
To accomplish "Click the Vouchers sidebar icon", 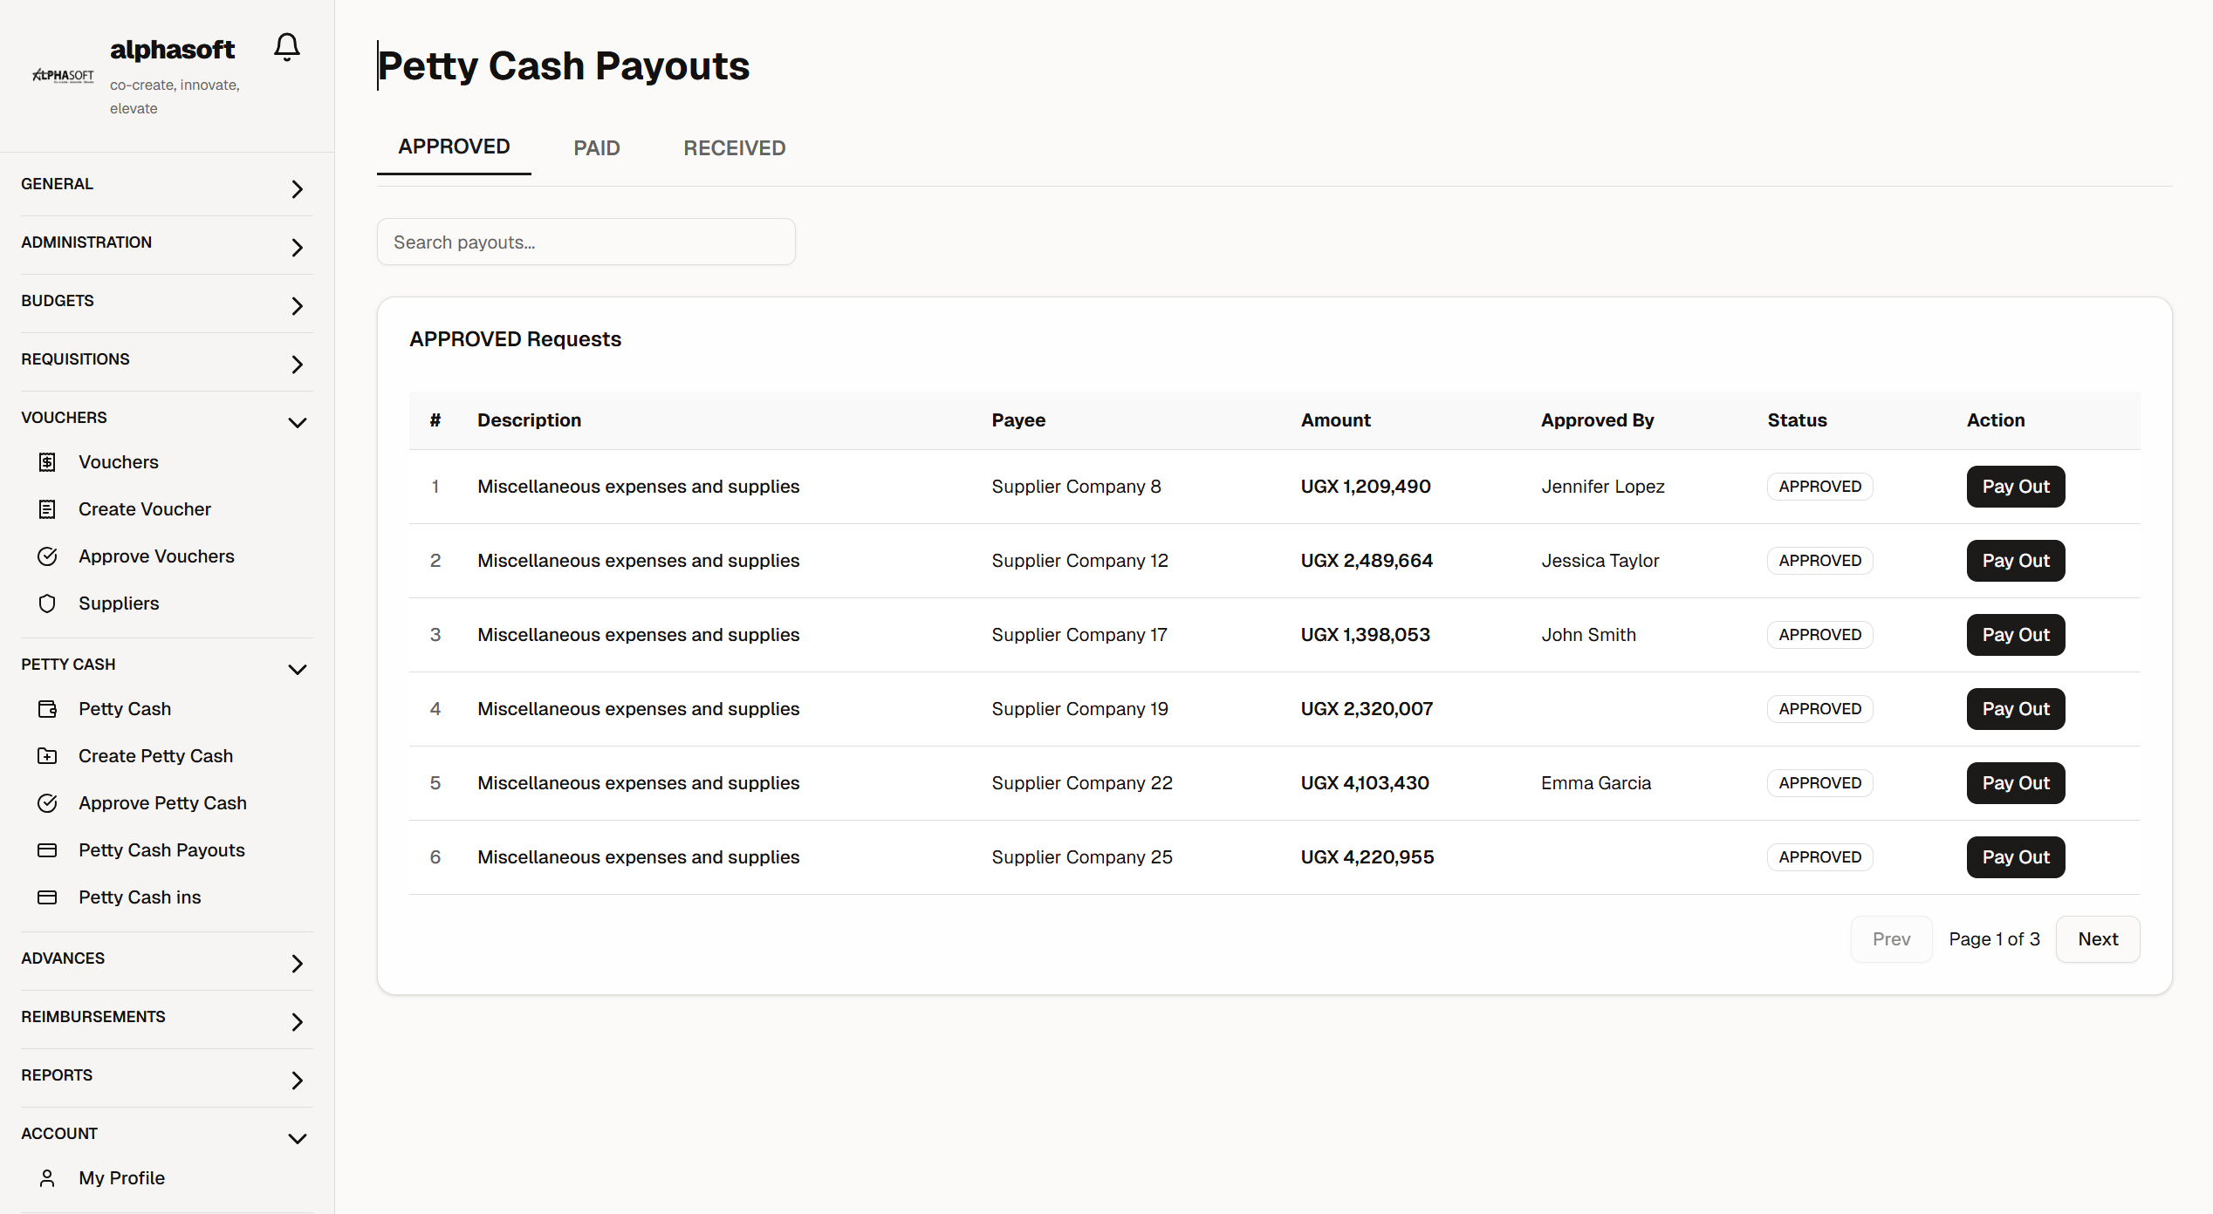I will pyautogui.click(x=47, y=462).
